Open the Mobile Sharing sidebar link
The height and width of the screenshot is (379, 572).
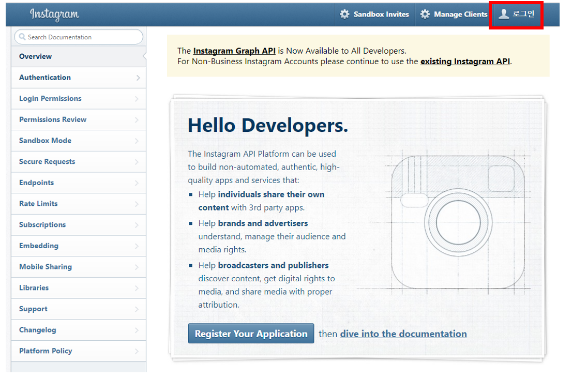[79, 267]
